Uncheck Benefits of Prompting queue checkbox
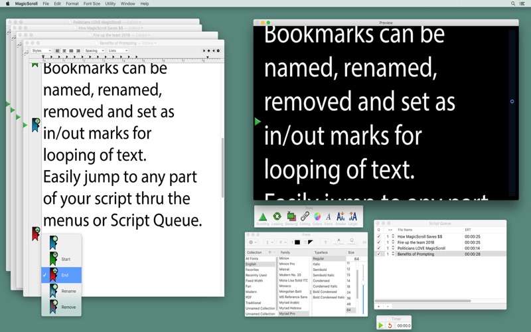This screenshot has height=332, width=531. pos(378,254)
